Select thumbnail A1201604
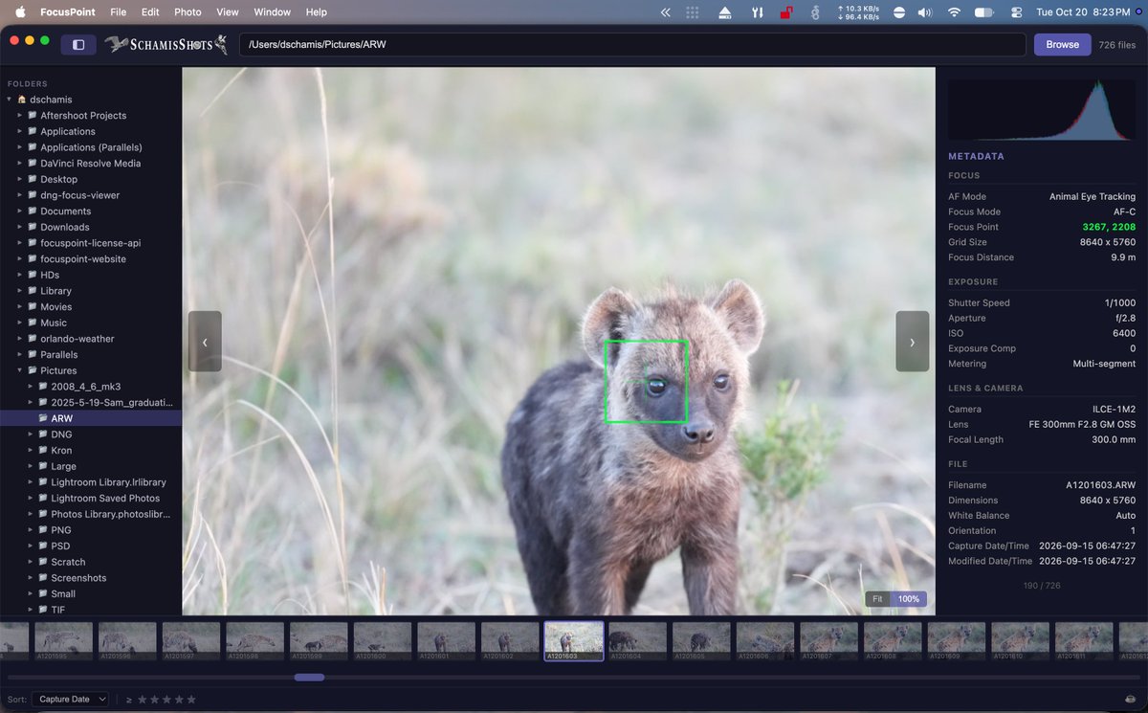The height and width of the screenshot is (713, 1148). coord(637,641)
